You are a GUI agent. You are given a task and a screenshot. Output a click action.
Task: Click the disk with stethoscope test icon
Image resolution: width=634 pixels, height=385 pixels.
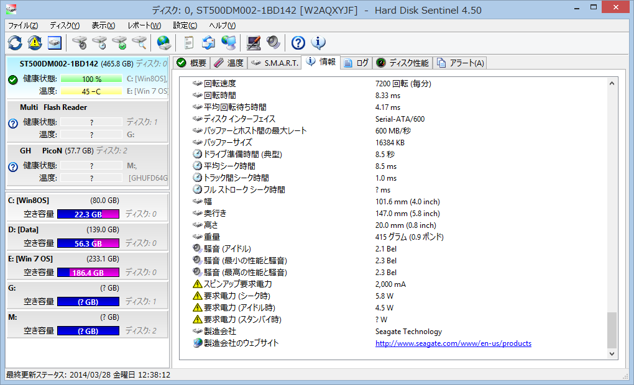[x=80, y=43]
